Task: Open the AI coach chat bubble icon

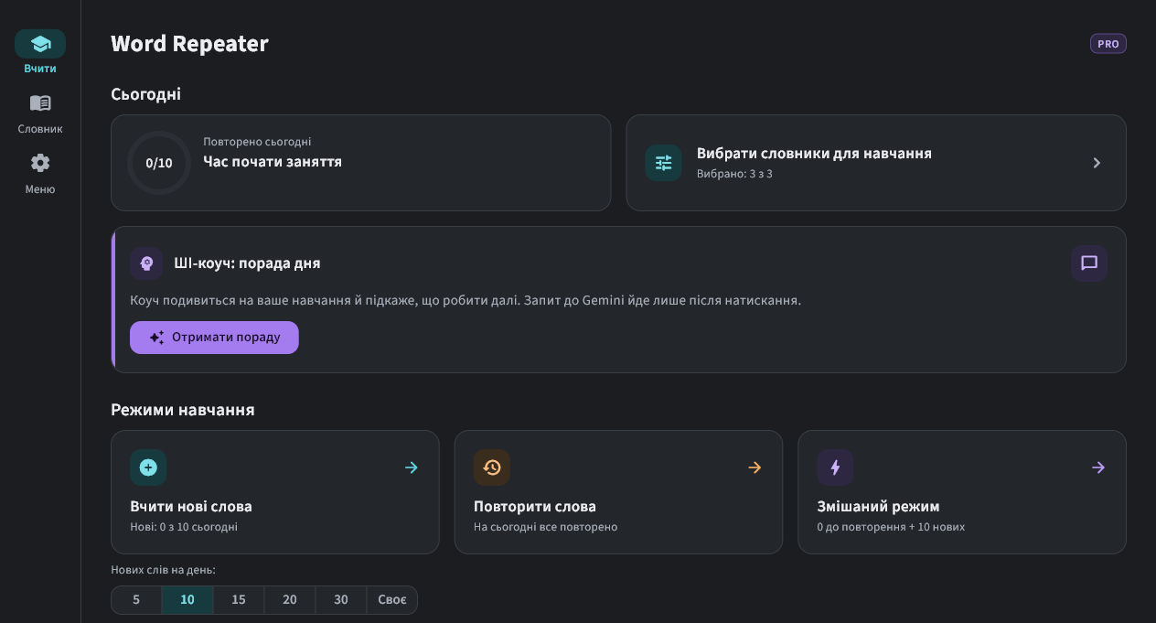Action: tap(1089, 263)
